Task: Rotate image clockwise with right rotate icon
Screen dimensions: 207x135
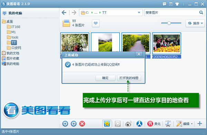Action: coord(74,124)
